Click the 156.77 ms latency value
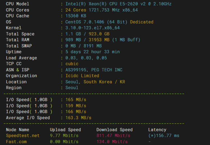The width and height of the screenshot is (210, 145). click(x=164, y=136)
